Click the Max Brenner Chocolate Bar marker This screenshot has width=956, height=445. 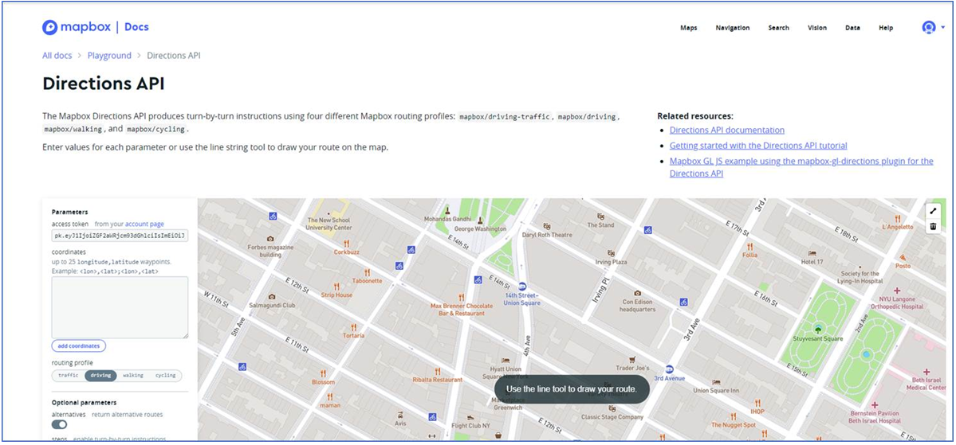462,297
